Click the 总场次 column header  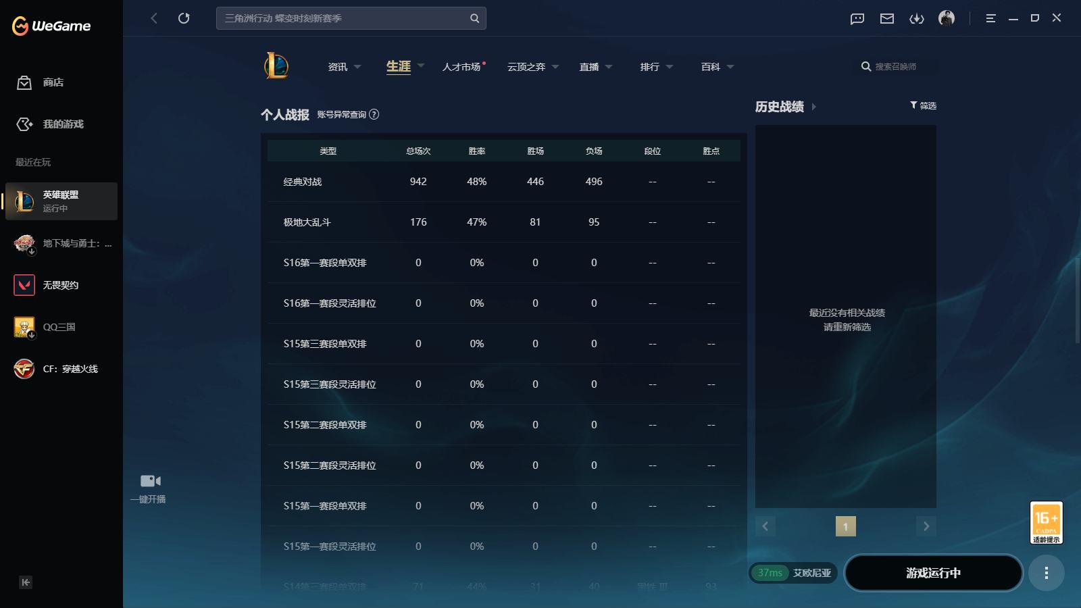(x=418, y=151)
